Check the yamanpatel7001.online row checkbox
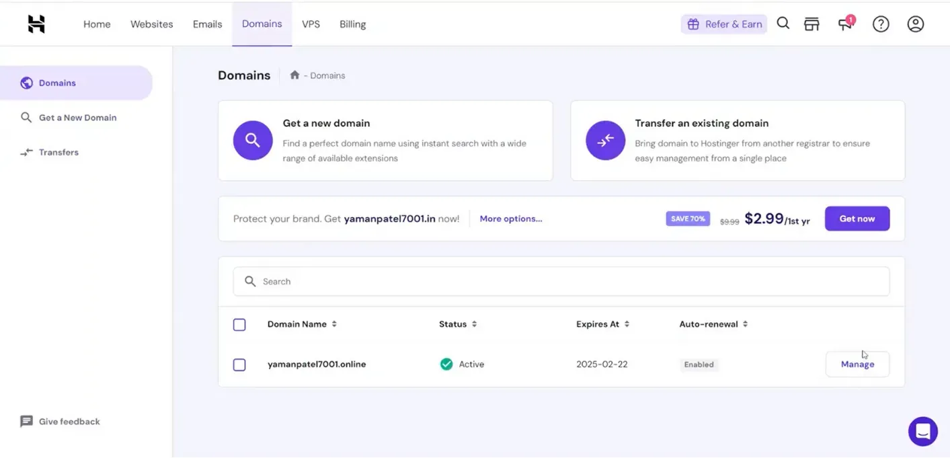The width and height of the screenshot is (950, 458). 239,365
